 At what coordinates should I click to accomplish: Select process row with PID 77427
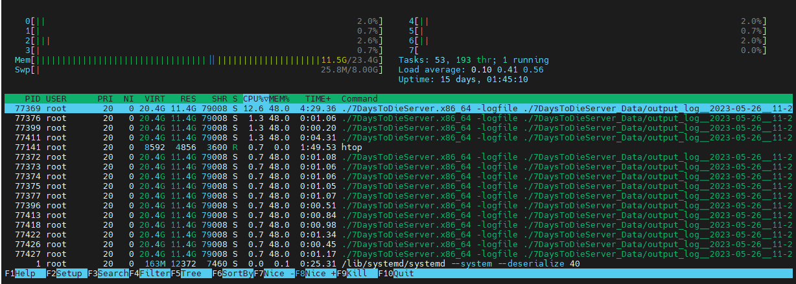point(398,254)
